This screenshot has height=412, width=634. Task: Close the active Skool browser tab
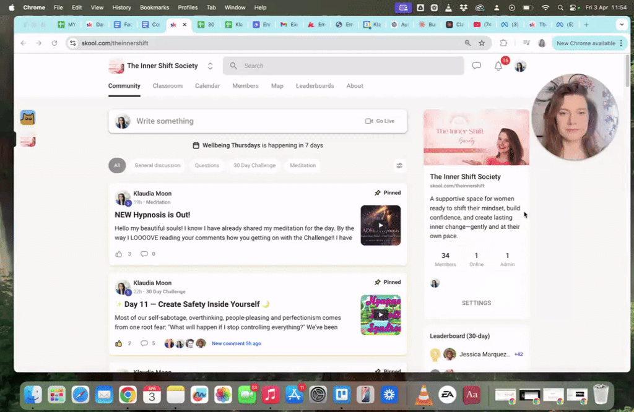point(185,25)
